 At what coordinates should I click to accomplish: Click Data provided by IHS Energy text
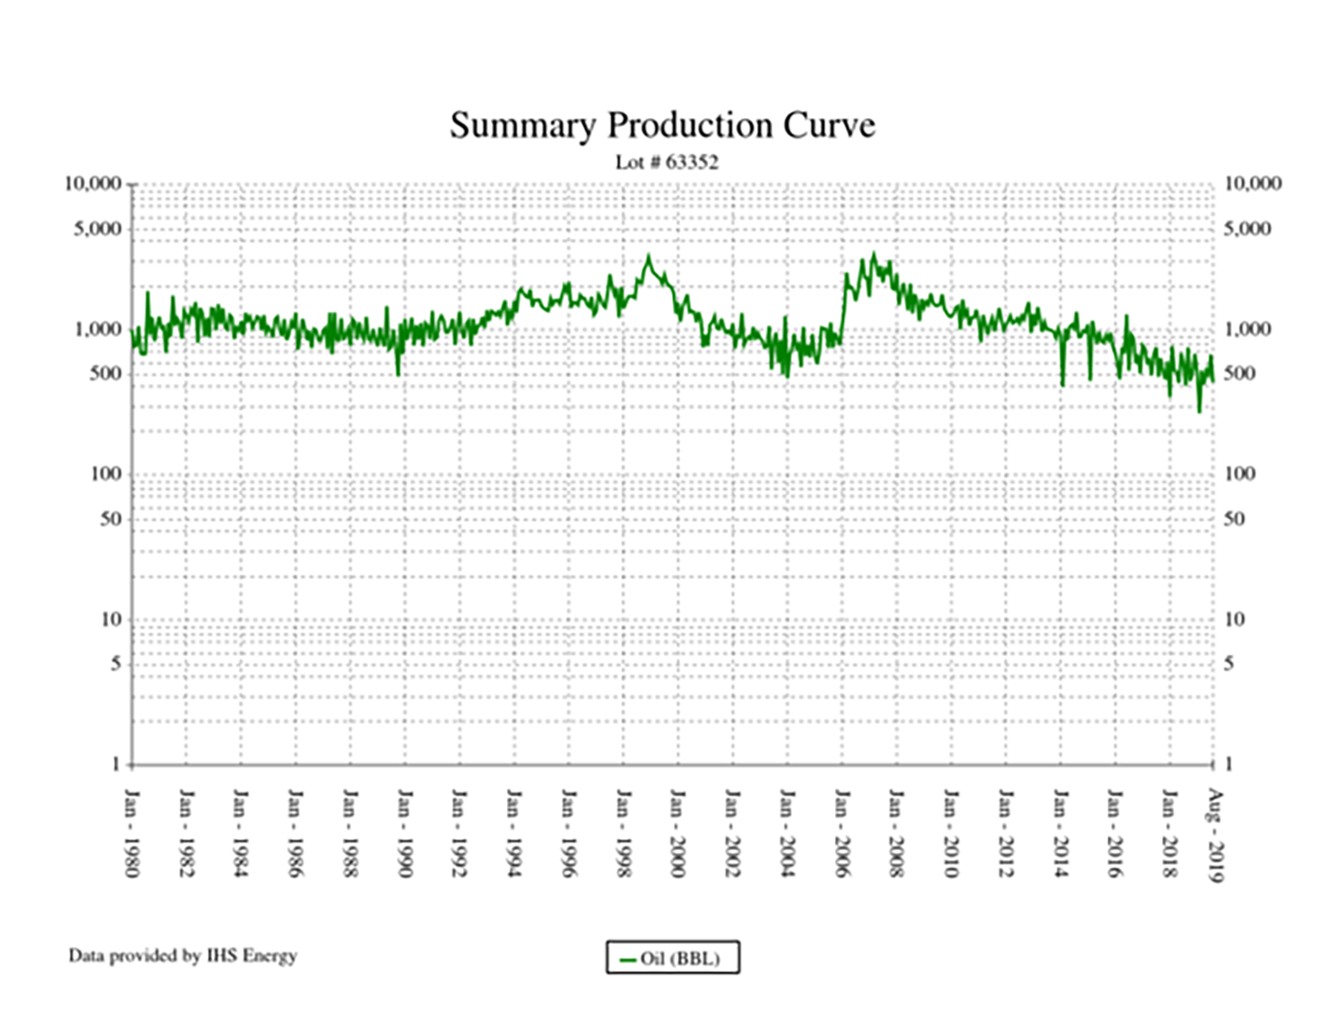click(182, 956)
